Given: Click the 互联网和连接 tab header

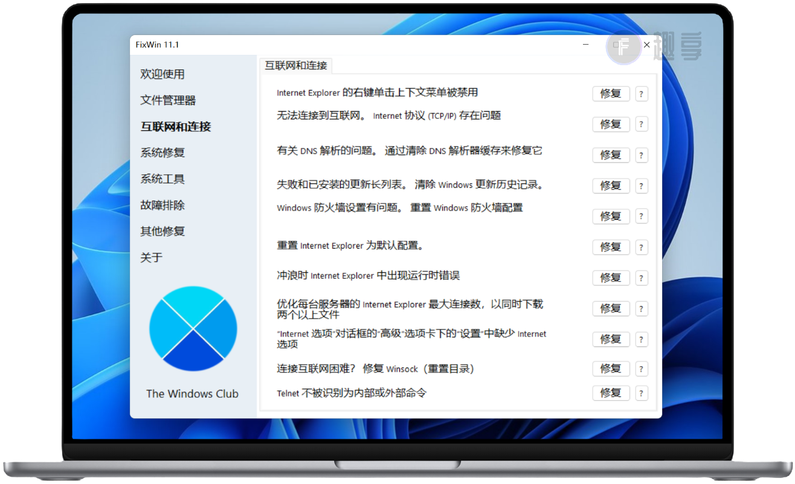Looking at the screenshot, I should click(296, 65).
